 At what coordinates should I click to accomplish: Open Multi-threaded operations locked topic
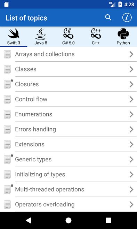pyautogui.click(x=68, y=189)
